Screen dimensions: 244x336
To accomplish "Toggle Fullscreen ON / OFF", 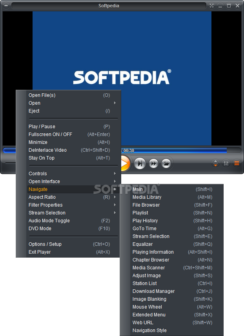I will 73,134.
